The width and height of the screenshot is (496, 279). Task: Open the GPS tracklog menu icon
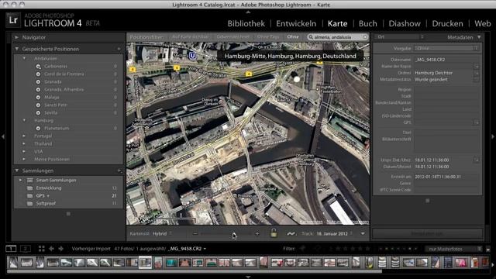[291, 234]
